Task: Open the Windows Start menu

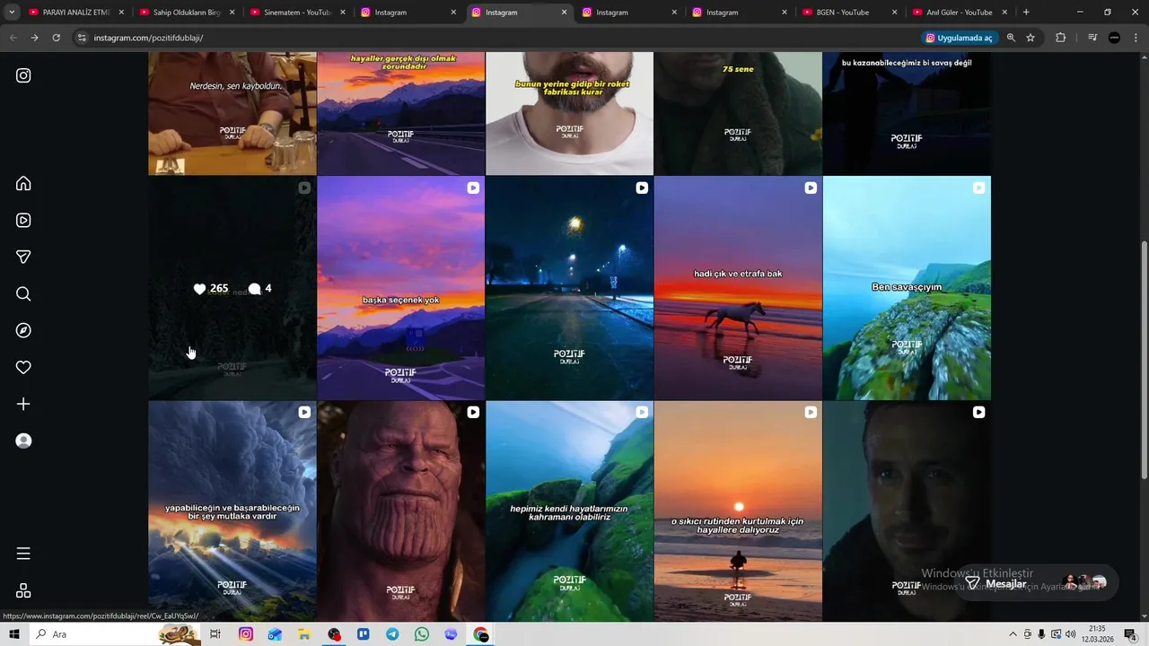Action: click(13, 634)
